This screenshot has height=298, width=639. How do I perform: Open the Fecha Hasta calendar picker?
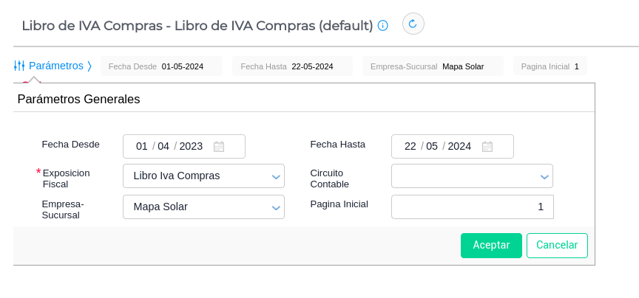pos(487,146)
